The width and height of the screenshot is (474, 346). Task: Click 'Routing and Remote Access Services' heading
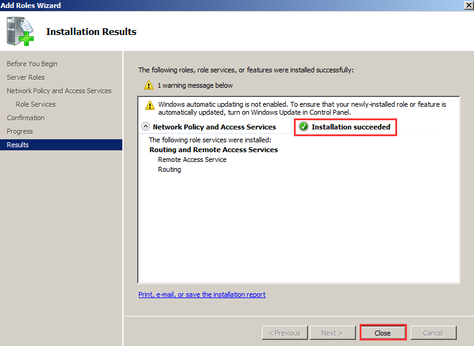214,150
